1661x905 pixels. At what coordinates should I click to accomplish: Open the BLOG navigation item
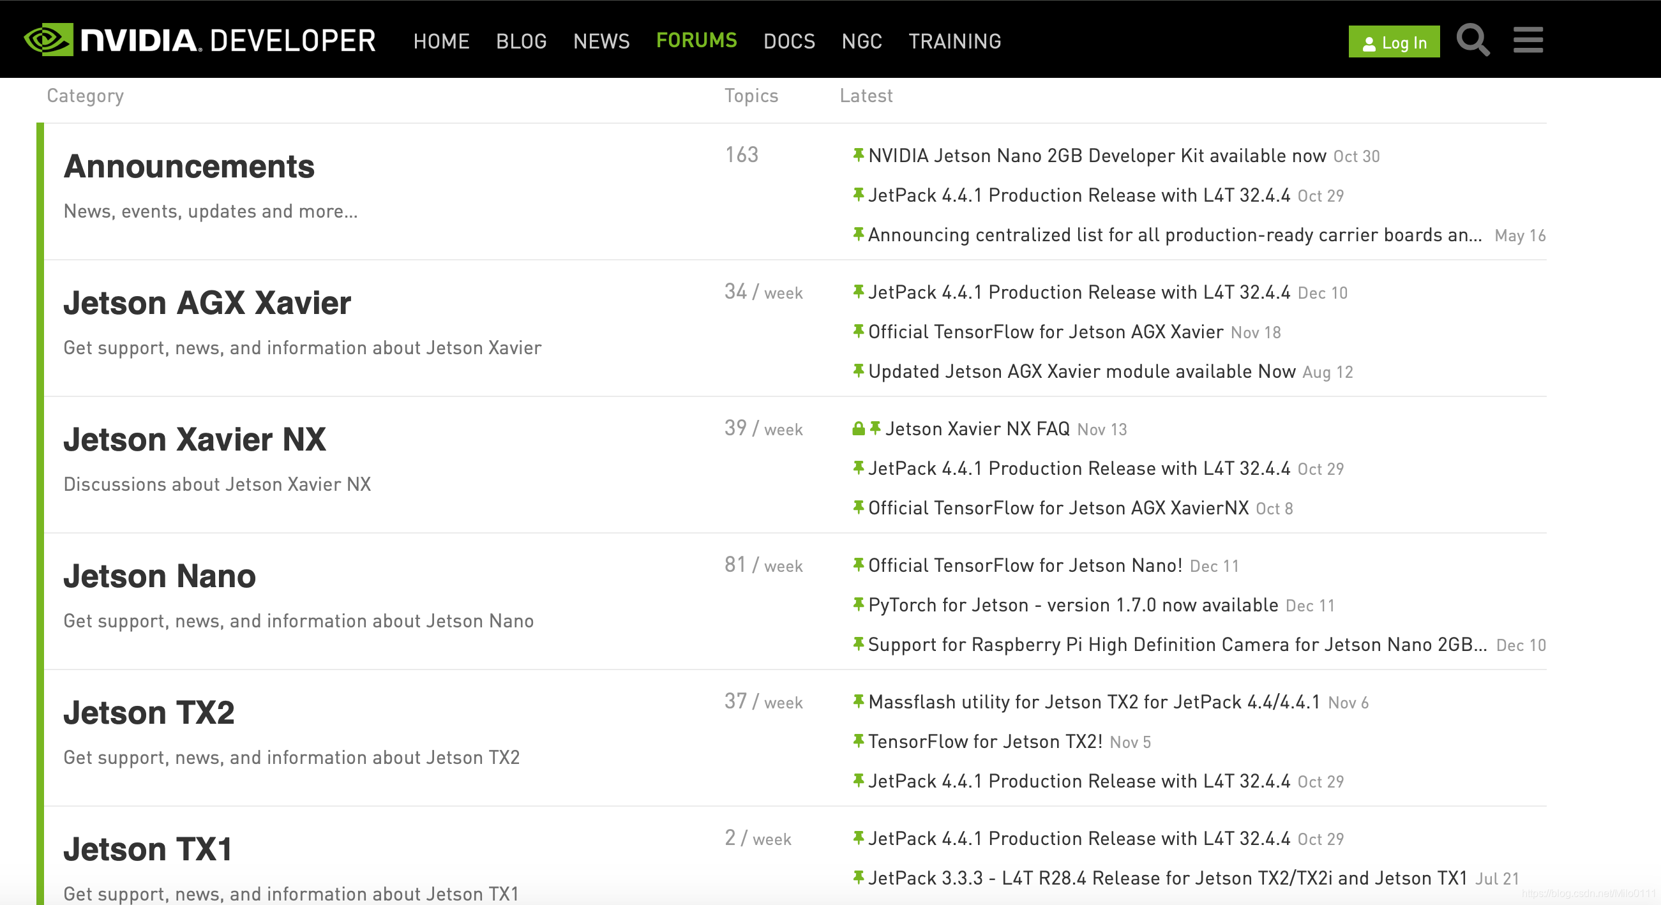click(521, 41)
